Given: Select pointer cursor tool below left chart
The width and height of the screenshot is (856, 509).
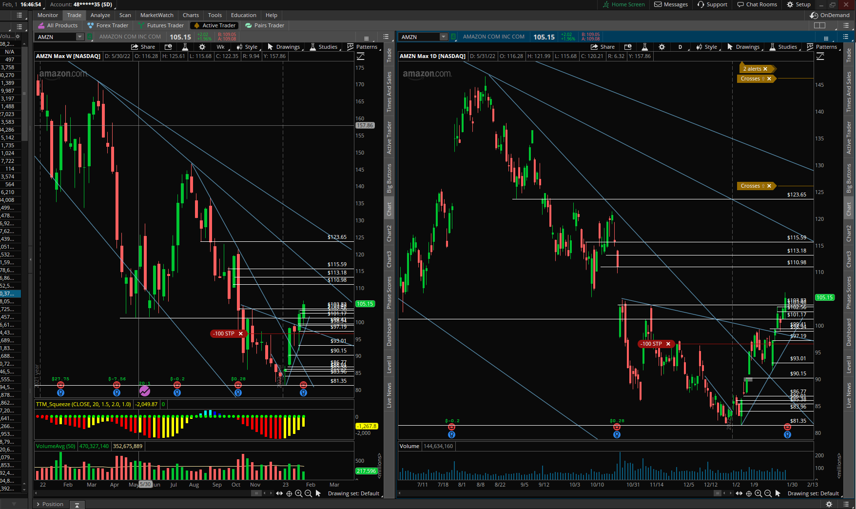Looking at the screenshot, I should coord(318,493).
